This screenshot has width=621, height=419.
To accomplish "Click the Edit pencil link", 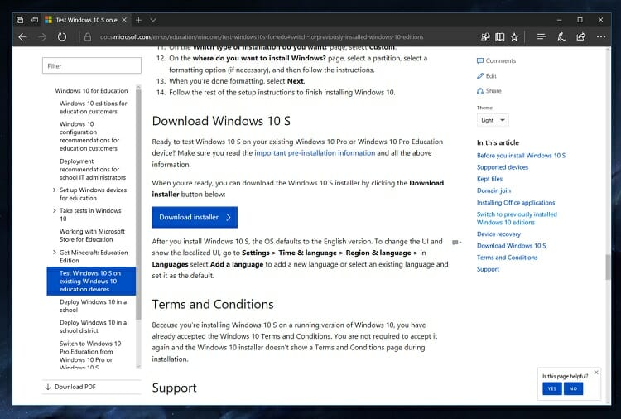I will click(487, 75).
